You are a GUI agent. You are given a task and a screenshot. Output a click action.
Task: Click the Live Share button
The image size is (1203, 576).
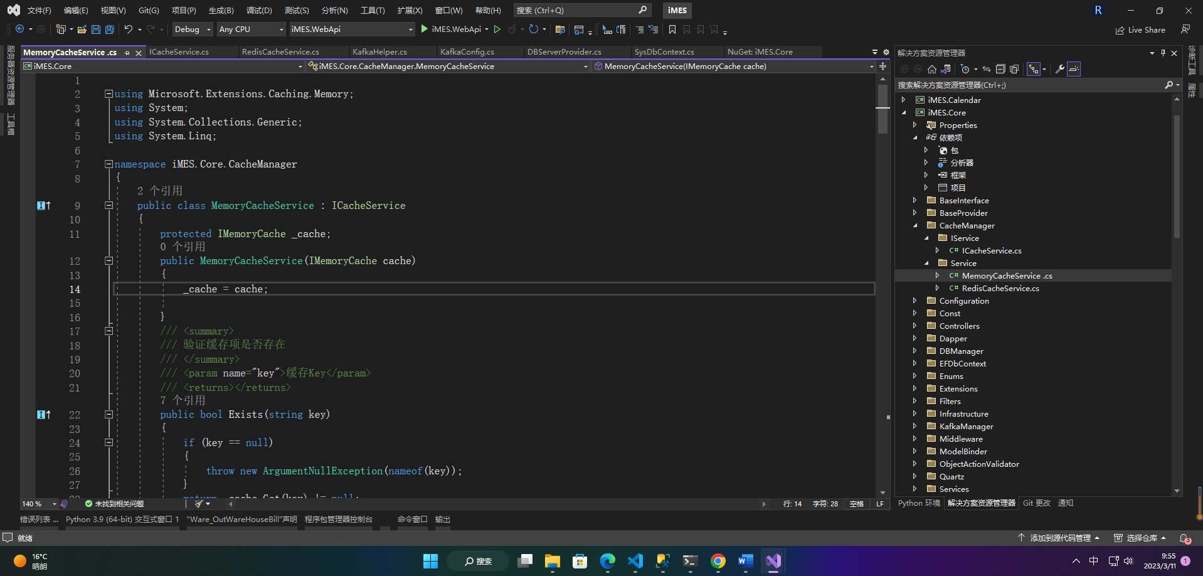[x=1140, y=30]
